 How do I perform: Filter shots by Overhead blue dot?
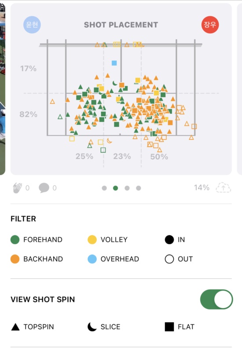coord(92,259)
